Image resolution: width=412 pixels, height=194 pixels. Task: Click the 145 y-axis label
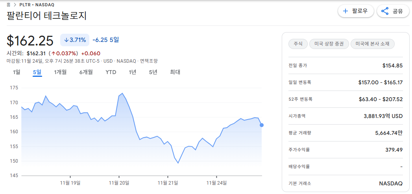14,176
